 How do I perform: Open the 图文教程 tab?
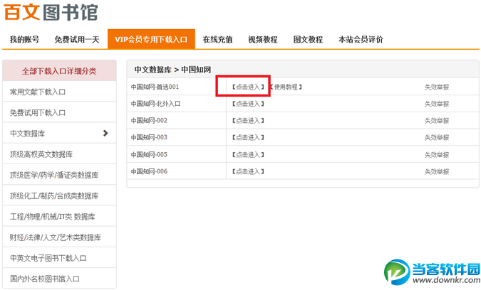pyautogui.click(x=308, y=40)
